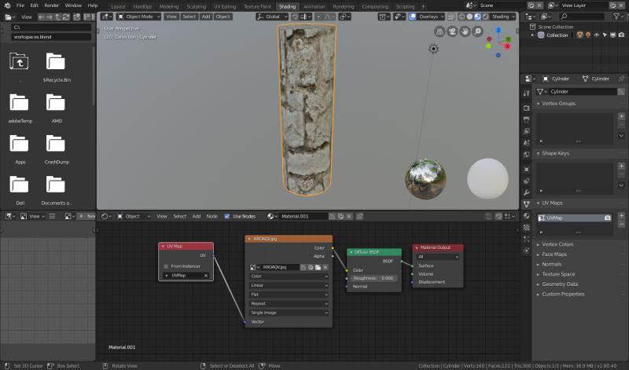Image resolution: width=629 pixels, height=370 pixels.
Task: Open Color space dropdown in image node
Action: click(x=289, y=277)
